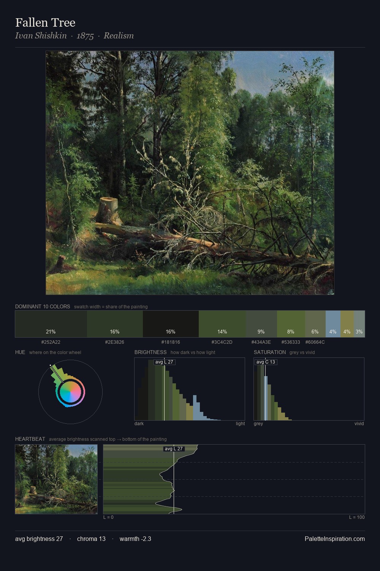Click the 'L = 0' axis label

click(x=108, y=517)
